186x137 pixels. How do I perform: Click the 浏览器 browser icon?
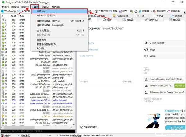[140, 11]
